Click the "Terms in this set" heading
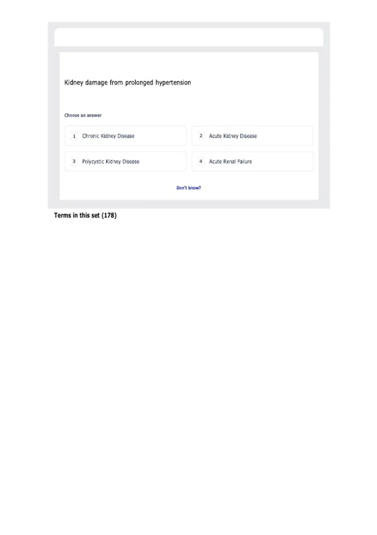Viewport: 377px width, 535px height. tap(77, 215)
